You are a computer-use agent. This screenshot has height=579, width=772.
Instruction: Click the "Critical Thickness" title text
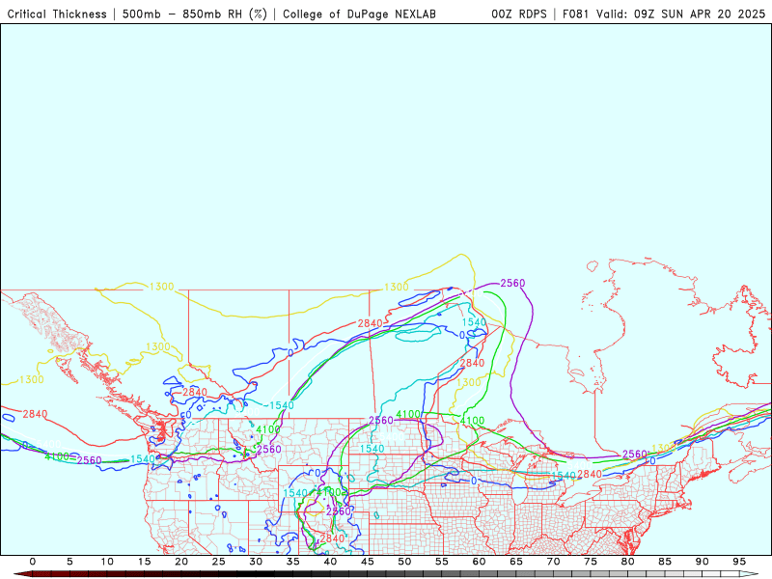(57, 14)
